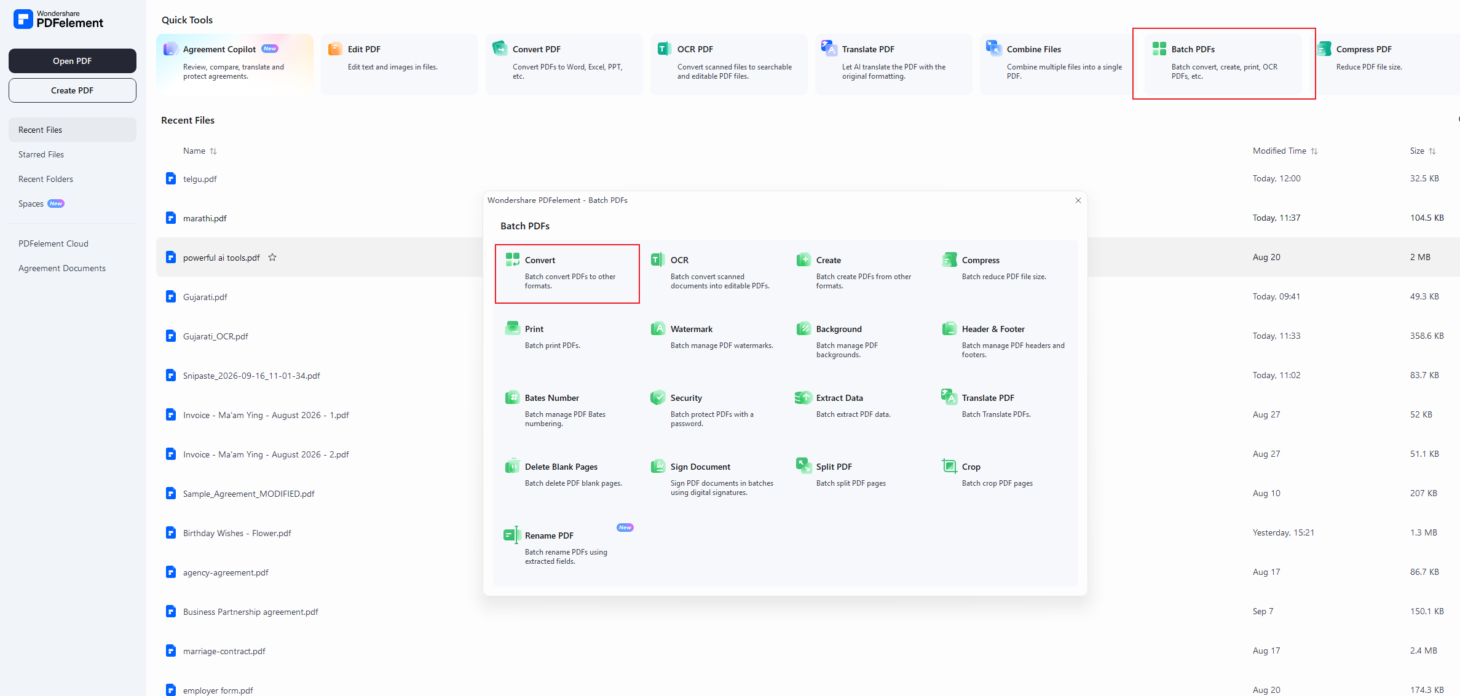Click the OCR PDF quick tool icon

click(664, 49)
